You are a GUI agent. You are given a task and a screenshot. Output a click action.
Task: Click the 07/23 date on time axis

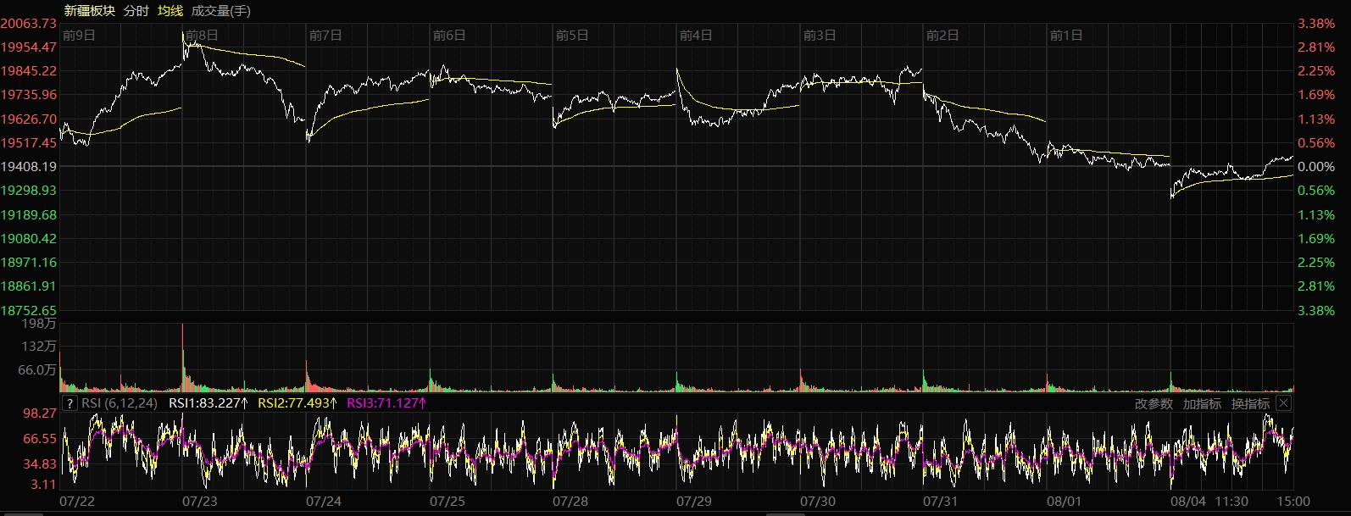click(200, 502)
